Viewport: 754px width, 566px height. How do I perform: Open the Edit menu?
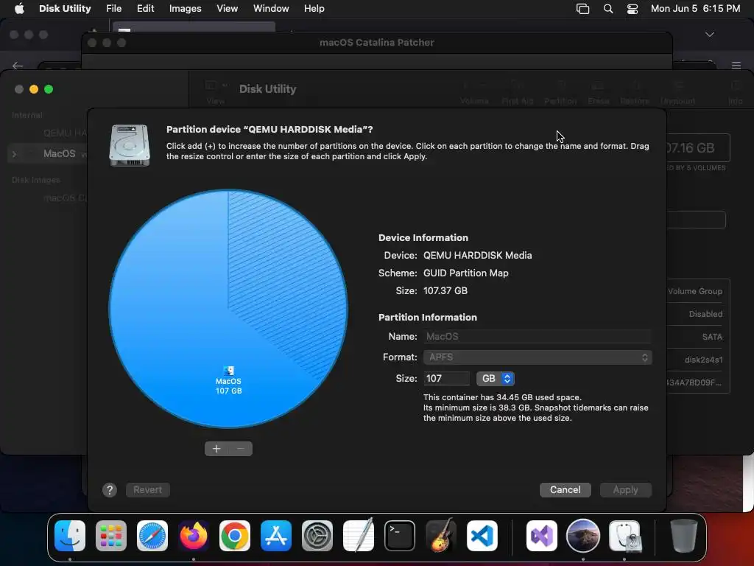tap(145, 9)
